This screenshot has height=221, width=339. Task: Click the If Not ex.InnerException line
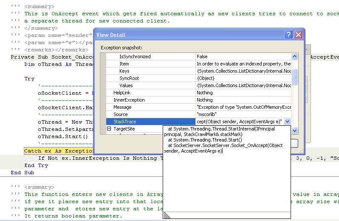tap(101, 158)
